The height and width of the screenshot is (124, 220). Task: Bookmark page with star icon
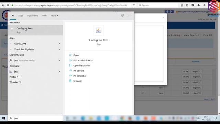pyautogui.click(x=182, y=5)
